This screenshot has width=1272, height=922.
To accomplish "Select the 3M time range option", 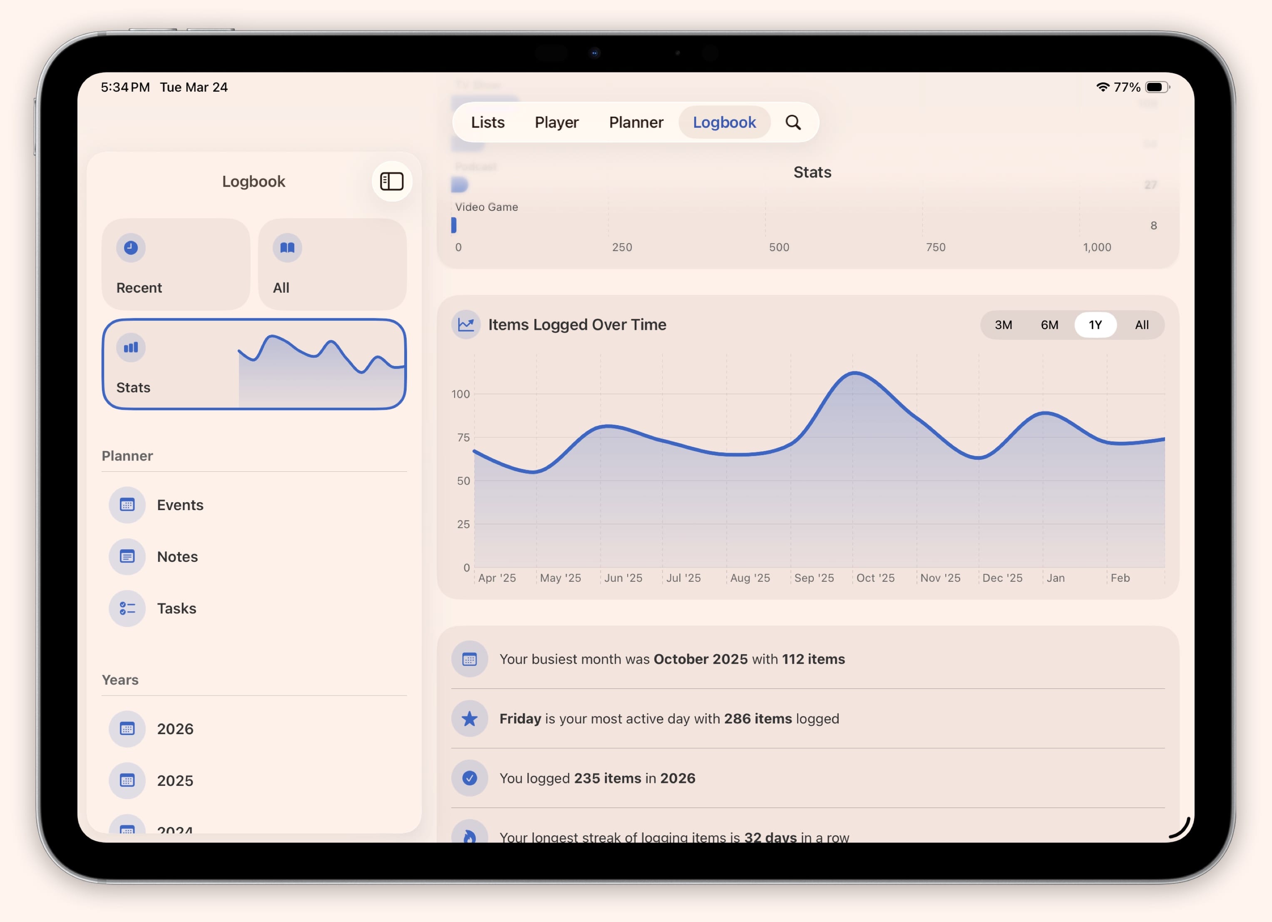I will [x=1004, y=325].
